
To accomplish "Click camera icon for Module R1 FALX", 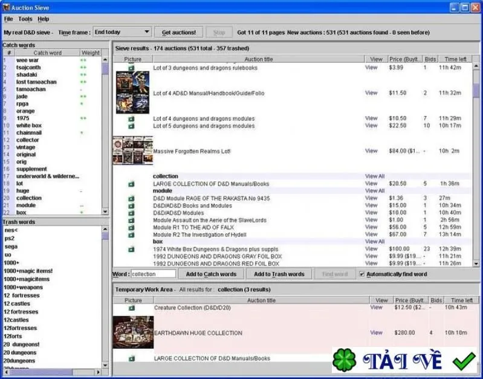I will point(131,227).
